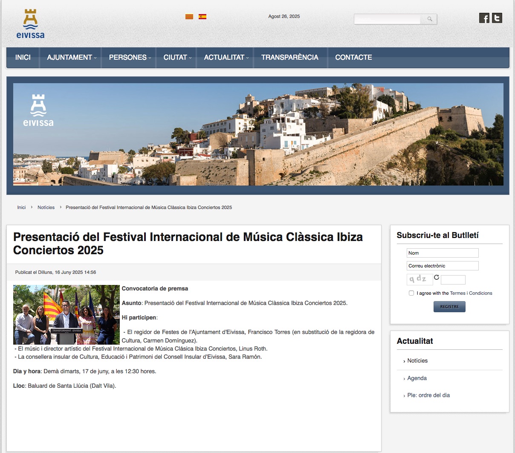515x453 pixels.
Task: Tick the agree to Termes i Condicions checkbox
Action: [x=411, y=293]
